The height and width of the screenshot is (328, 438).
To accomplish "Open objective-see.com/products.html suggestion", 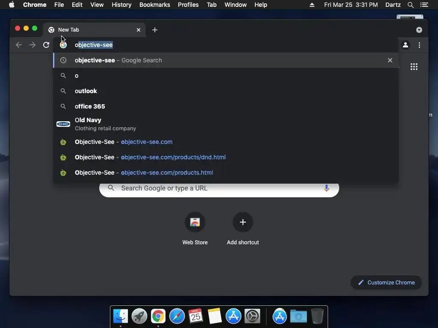I will tap(226, 173).
